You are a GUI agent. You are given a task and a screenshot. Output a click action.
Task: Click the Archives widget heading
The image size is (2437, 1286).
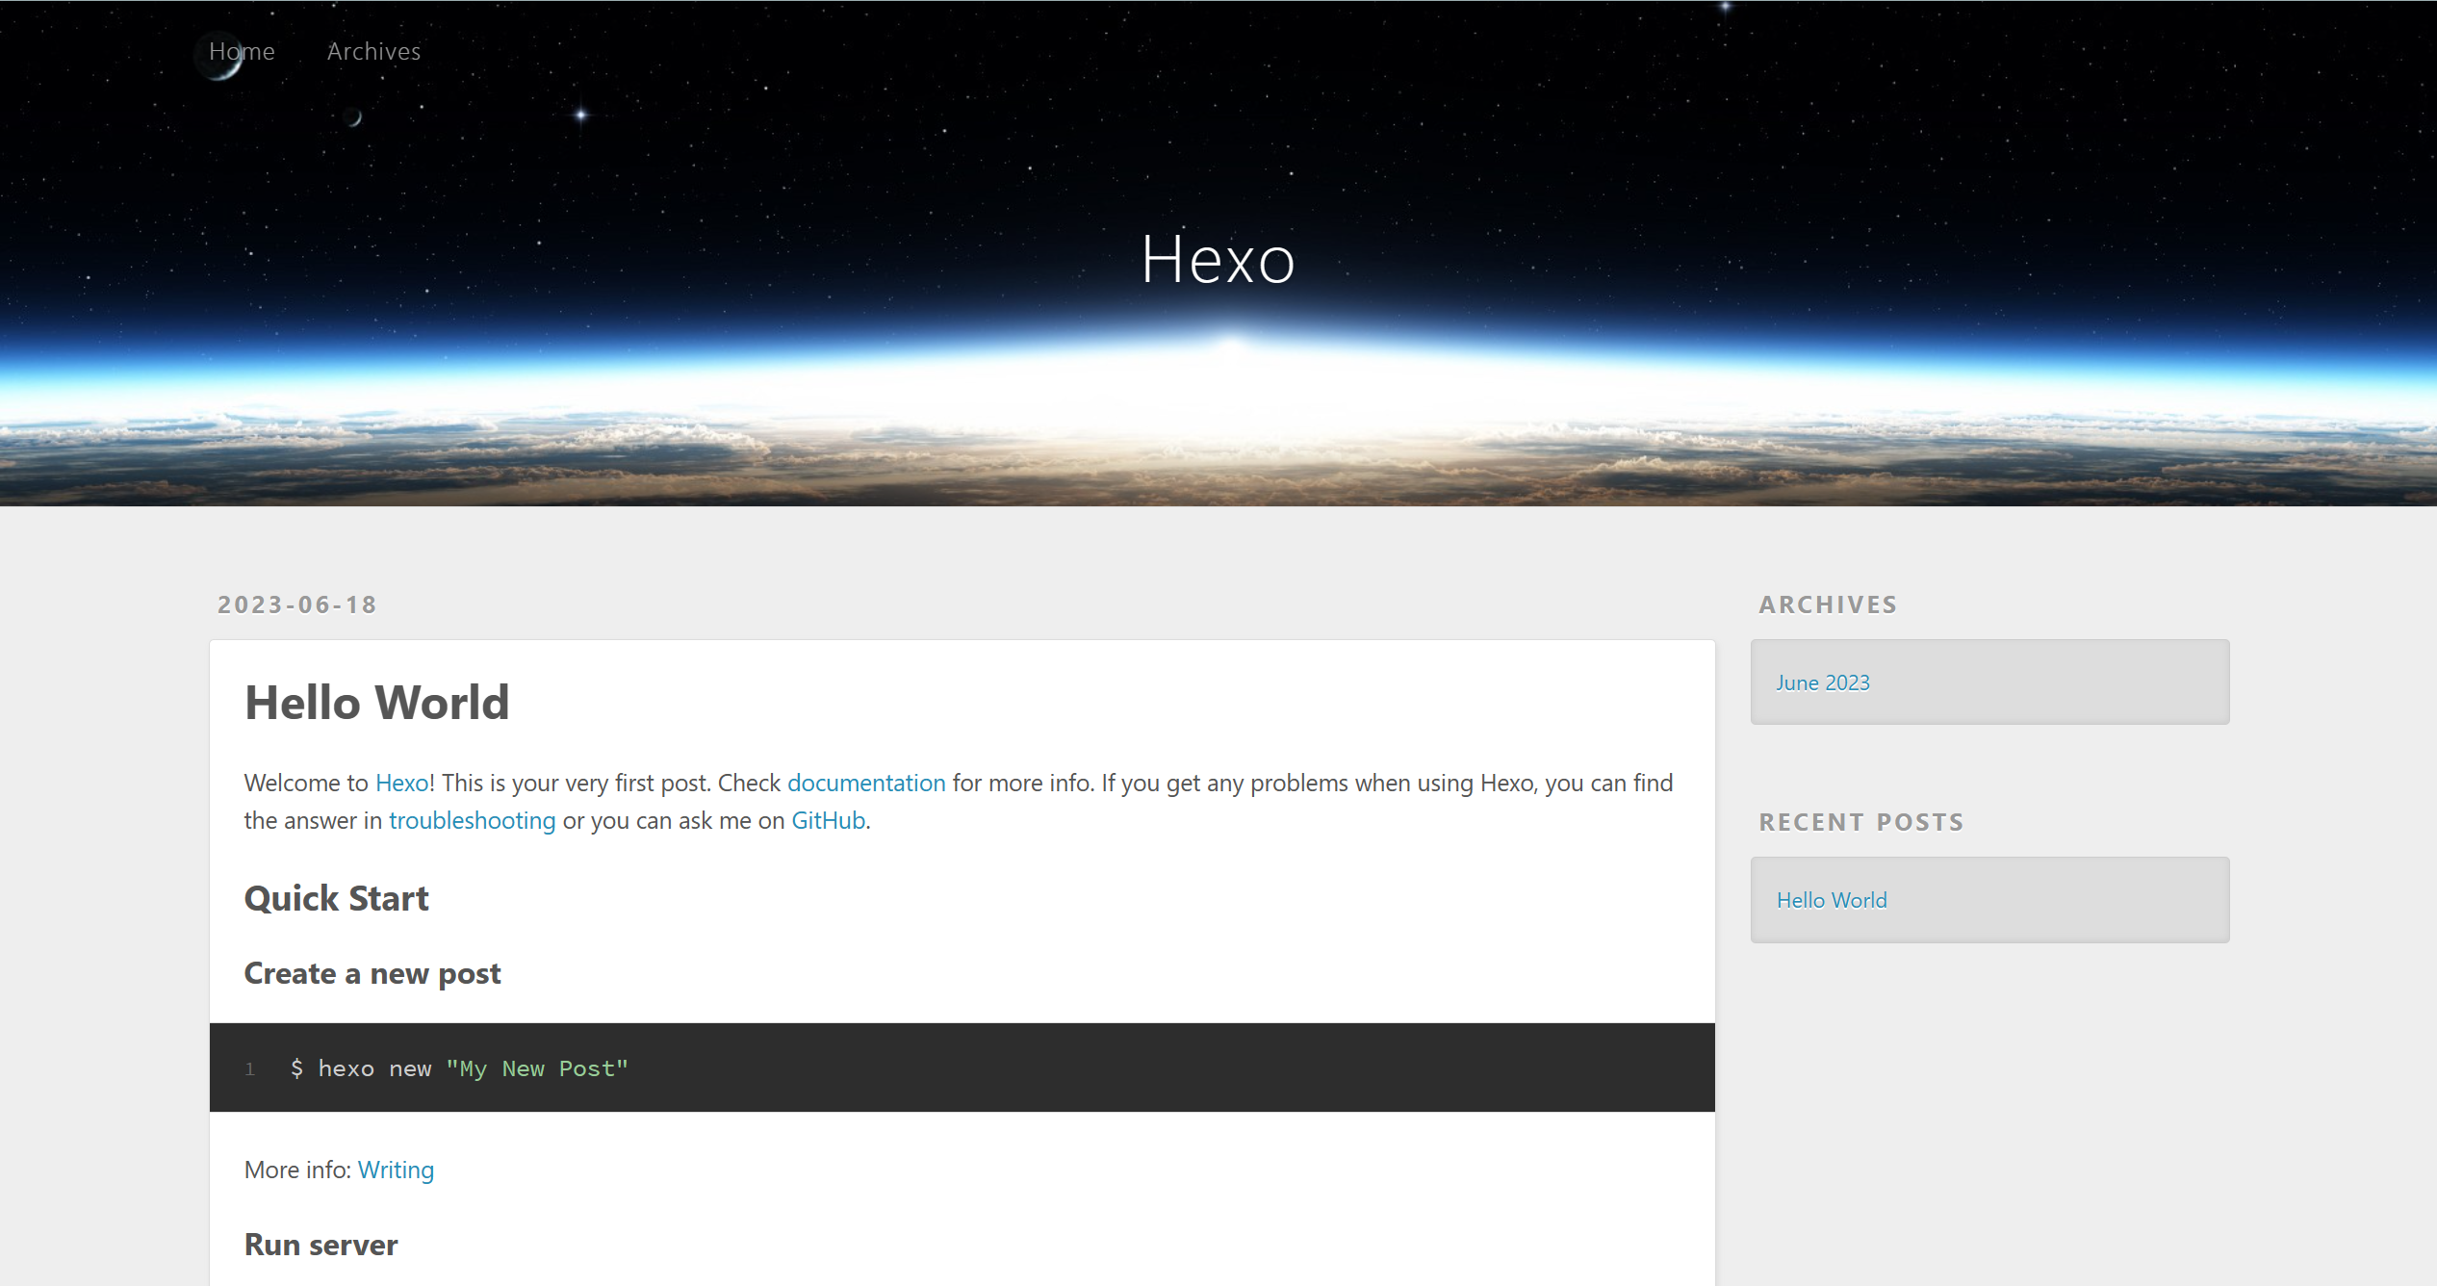[x=1827, y=604]
